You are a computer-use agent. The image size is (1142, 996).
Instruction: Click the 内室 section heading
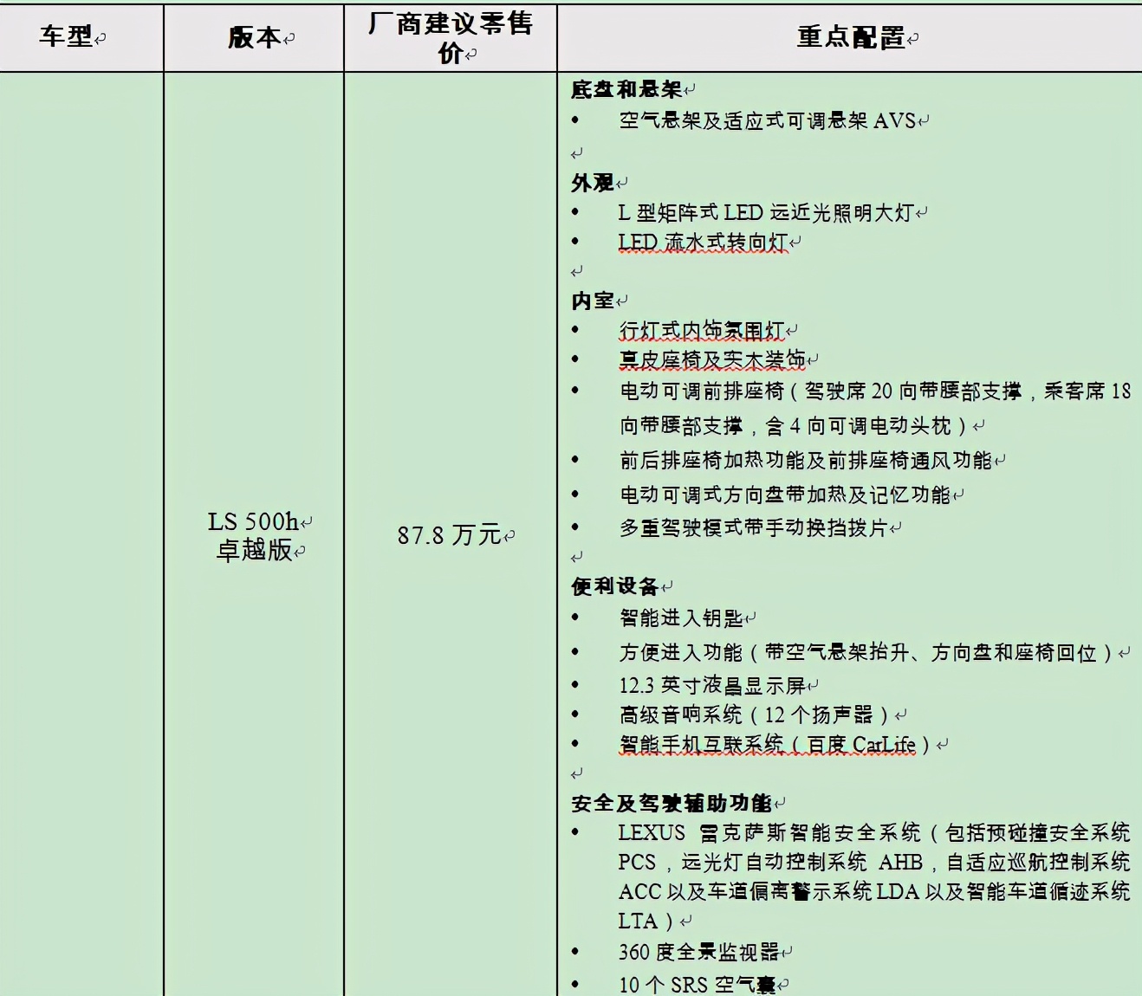pos(593,301)
